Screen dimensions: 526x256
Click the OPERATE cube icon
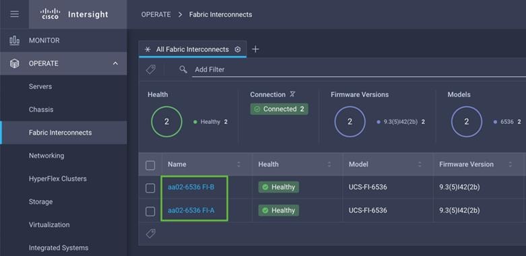(x=14, y=63)
